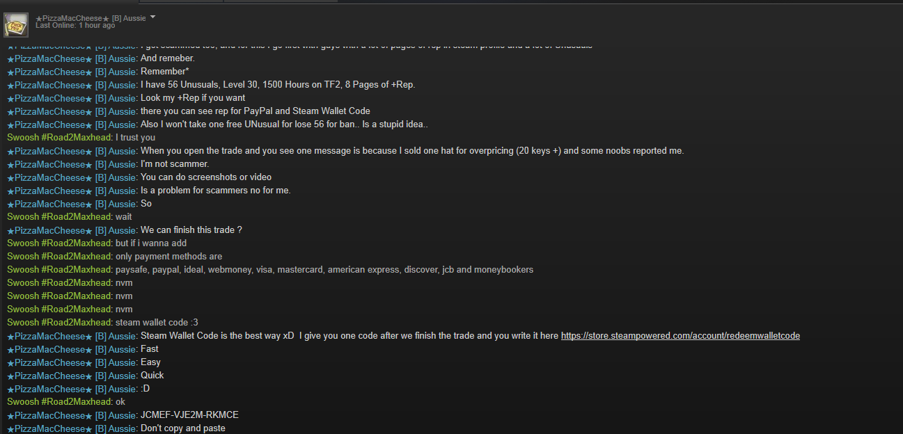Click the 'Don't copy and paste' message
Screen dimensions: 903x434
click(x=183, y=428)
